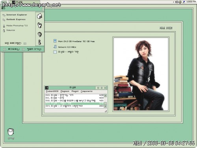
Task: Maximize the foobar2000 window
Action: [102, 88]
